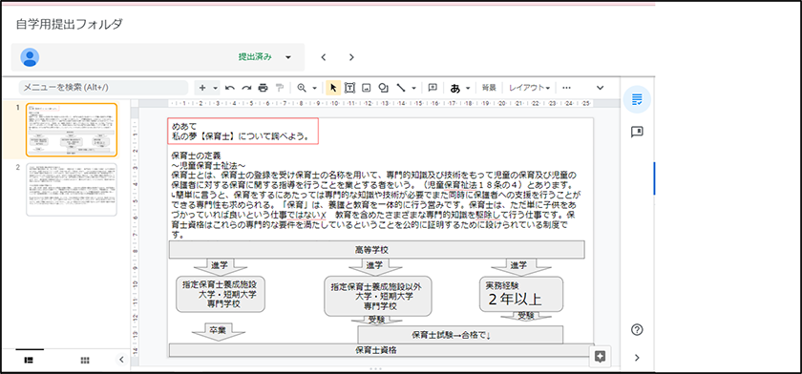Select slide 2 thumbnail
Viewport: 802px width, 374px height.
click(72, 190)
